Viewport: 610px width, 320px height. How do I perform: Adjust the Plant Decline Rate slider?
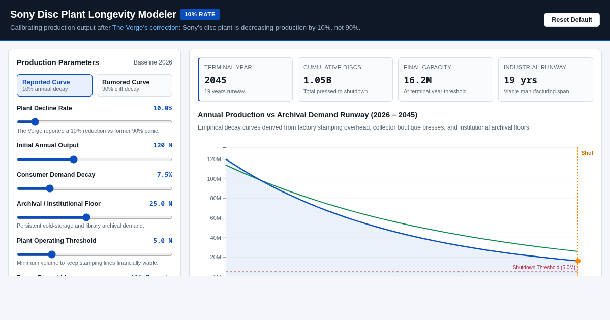pos(95,122)
